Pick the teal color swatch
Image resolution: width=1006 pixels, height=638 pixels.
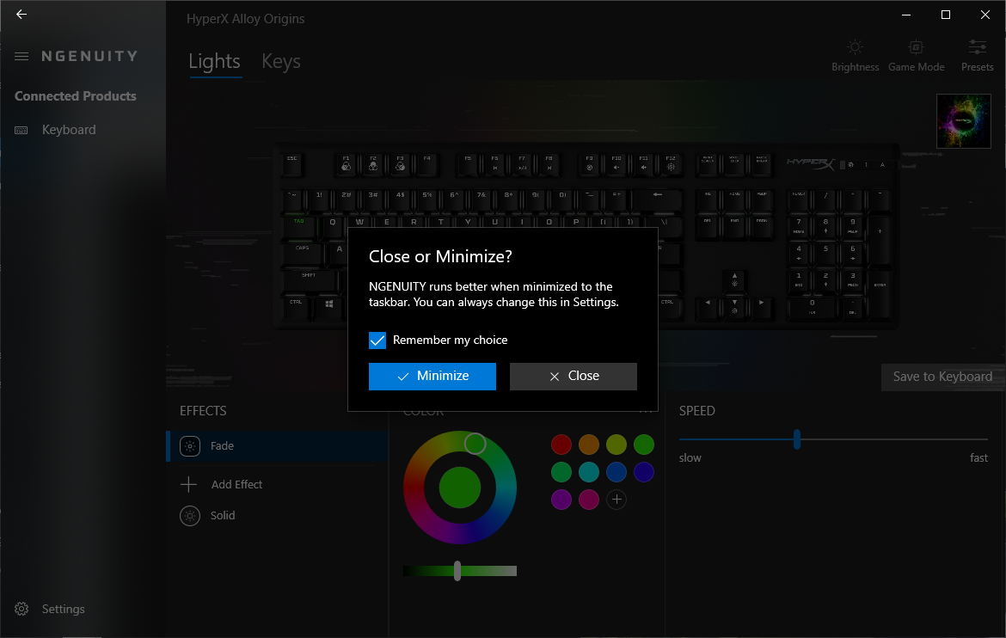click(x=589, y=472)
